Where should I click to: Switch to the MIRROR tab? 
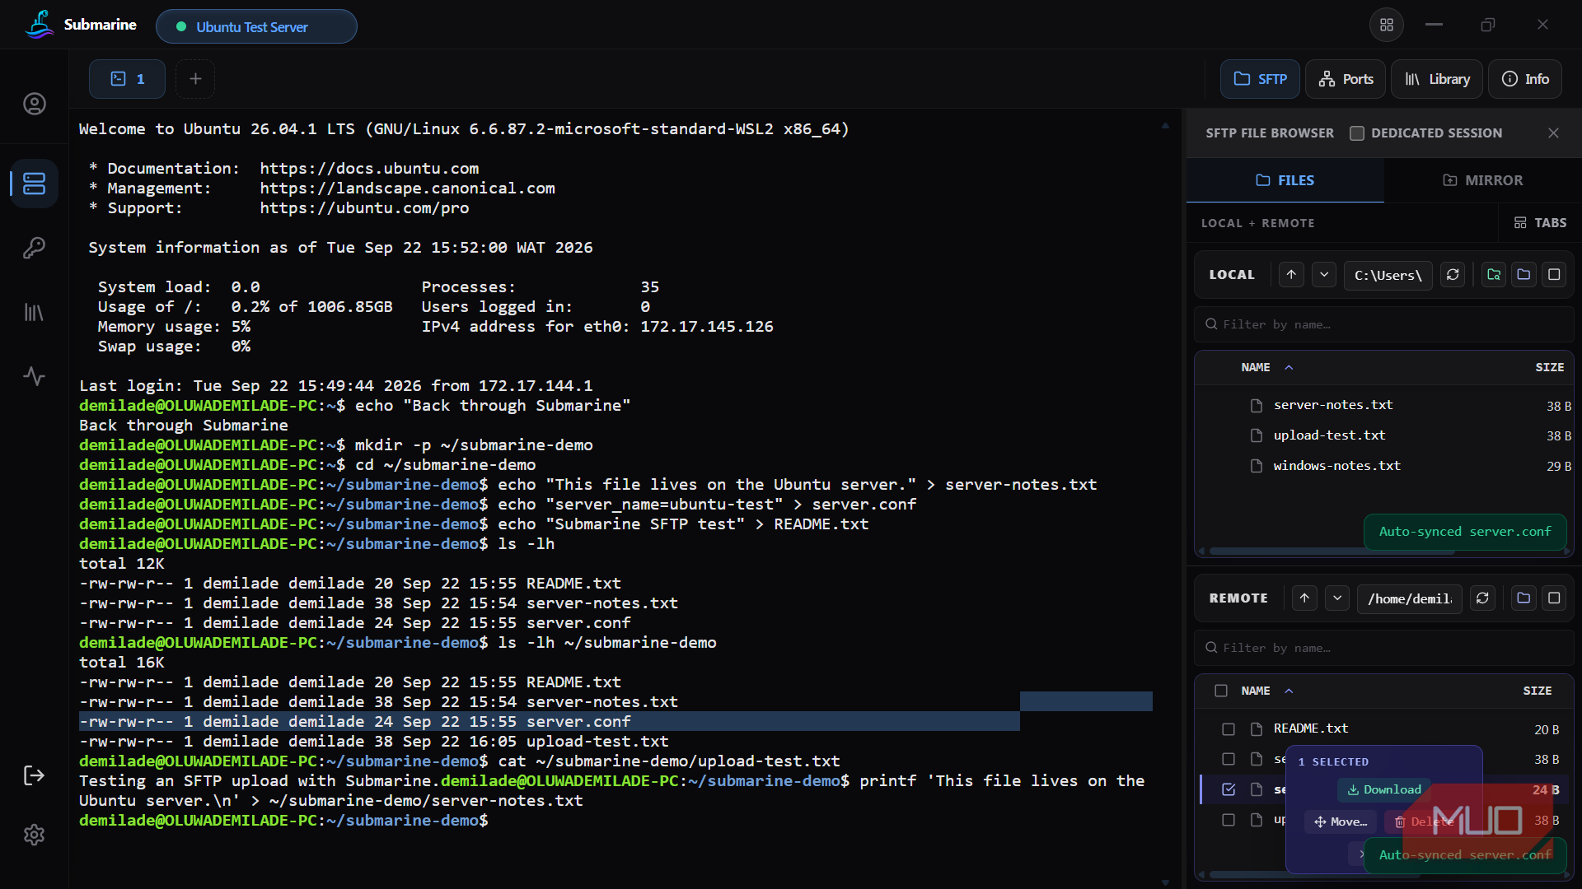[x=1482, y=180]
